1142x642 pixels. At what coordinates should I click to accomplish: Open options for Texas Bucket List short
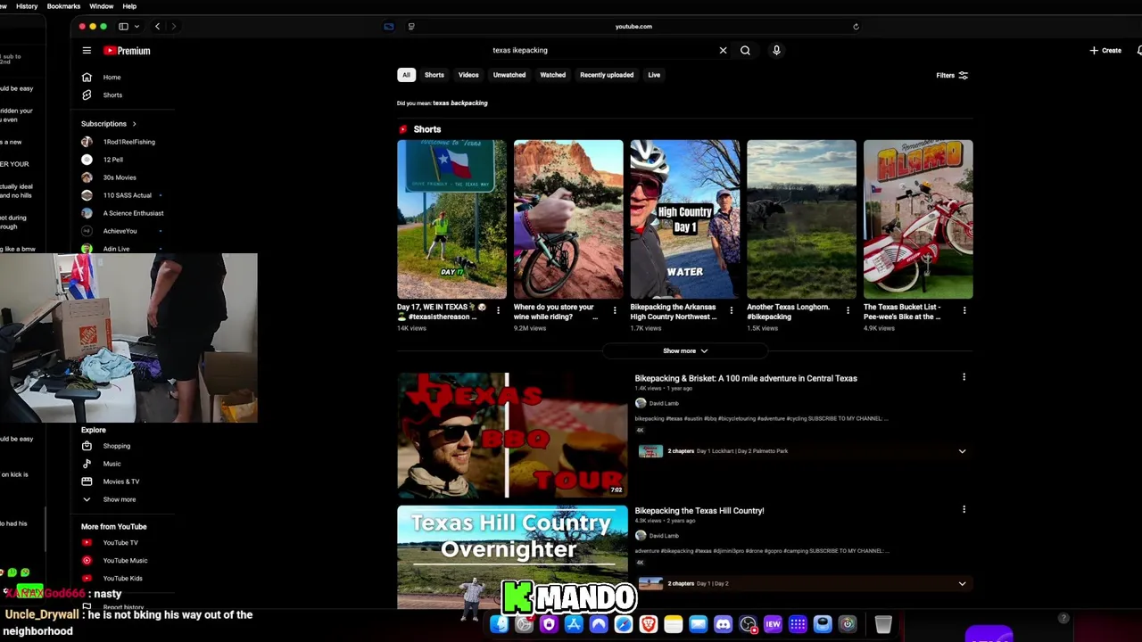coord(964,310)
